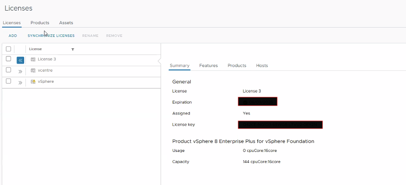Click the ADD license button

tap(13, 36)
